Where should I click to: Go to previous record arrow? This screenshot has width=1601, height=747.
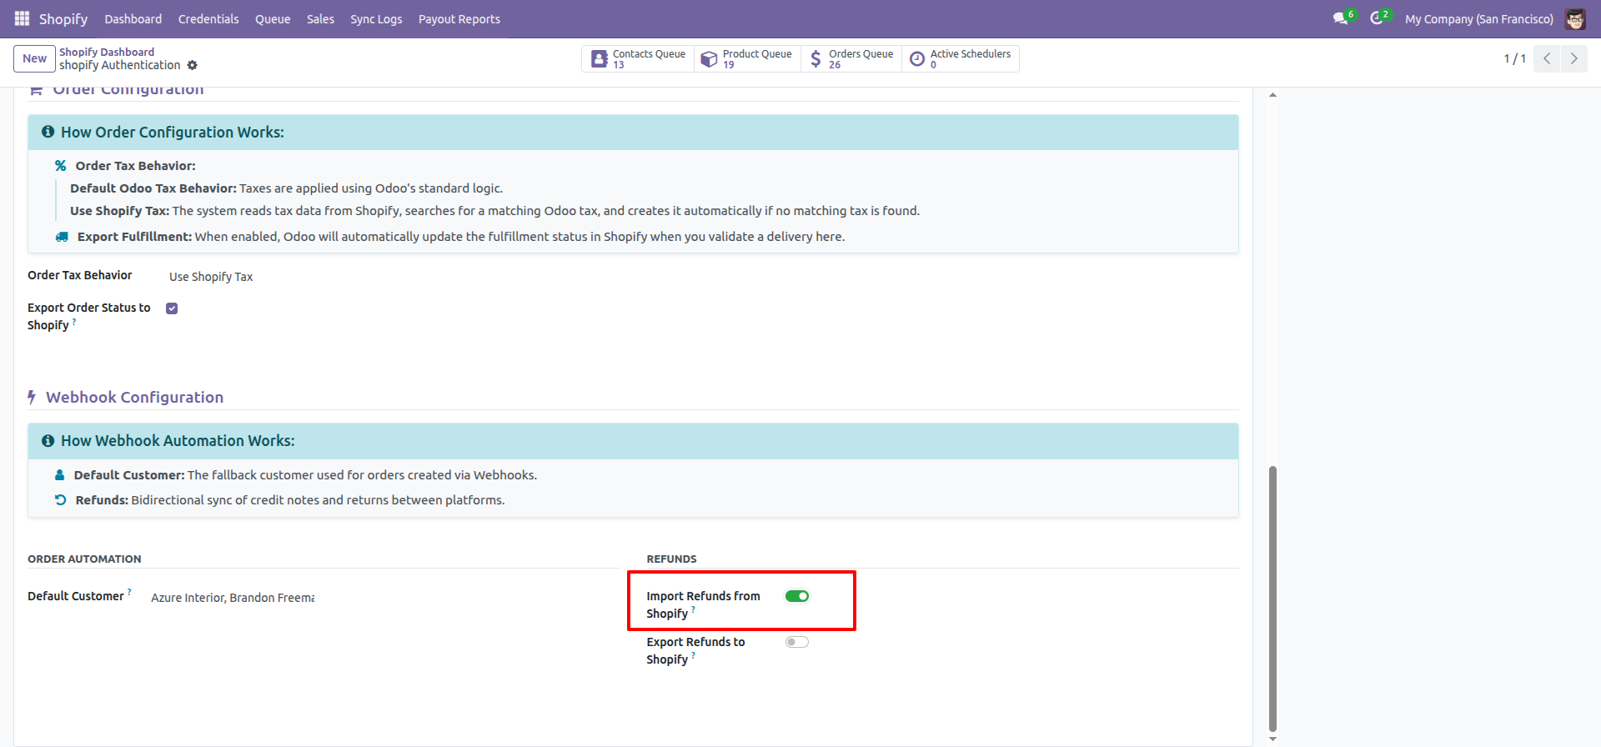tap(1547, 58)
